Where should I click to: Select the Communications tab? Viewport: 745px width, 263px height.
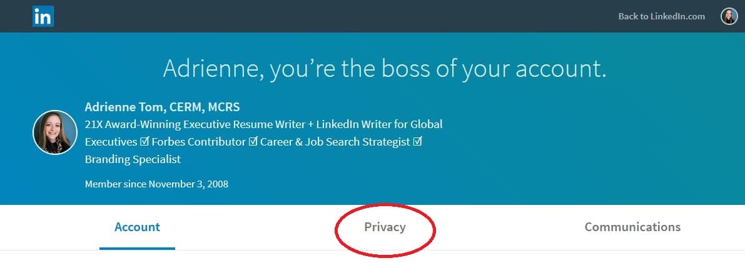click(632, 227)
